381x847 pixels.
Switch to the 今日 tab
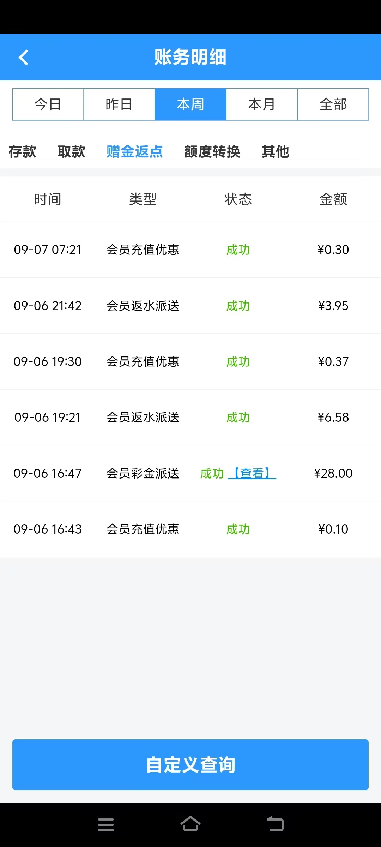coord(48,104)
